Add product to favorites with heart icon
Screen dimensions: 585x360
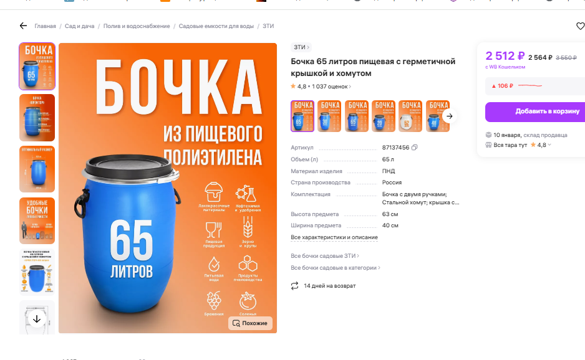[x=580, y=26]
